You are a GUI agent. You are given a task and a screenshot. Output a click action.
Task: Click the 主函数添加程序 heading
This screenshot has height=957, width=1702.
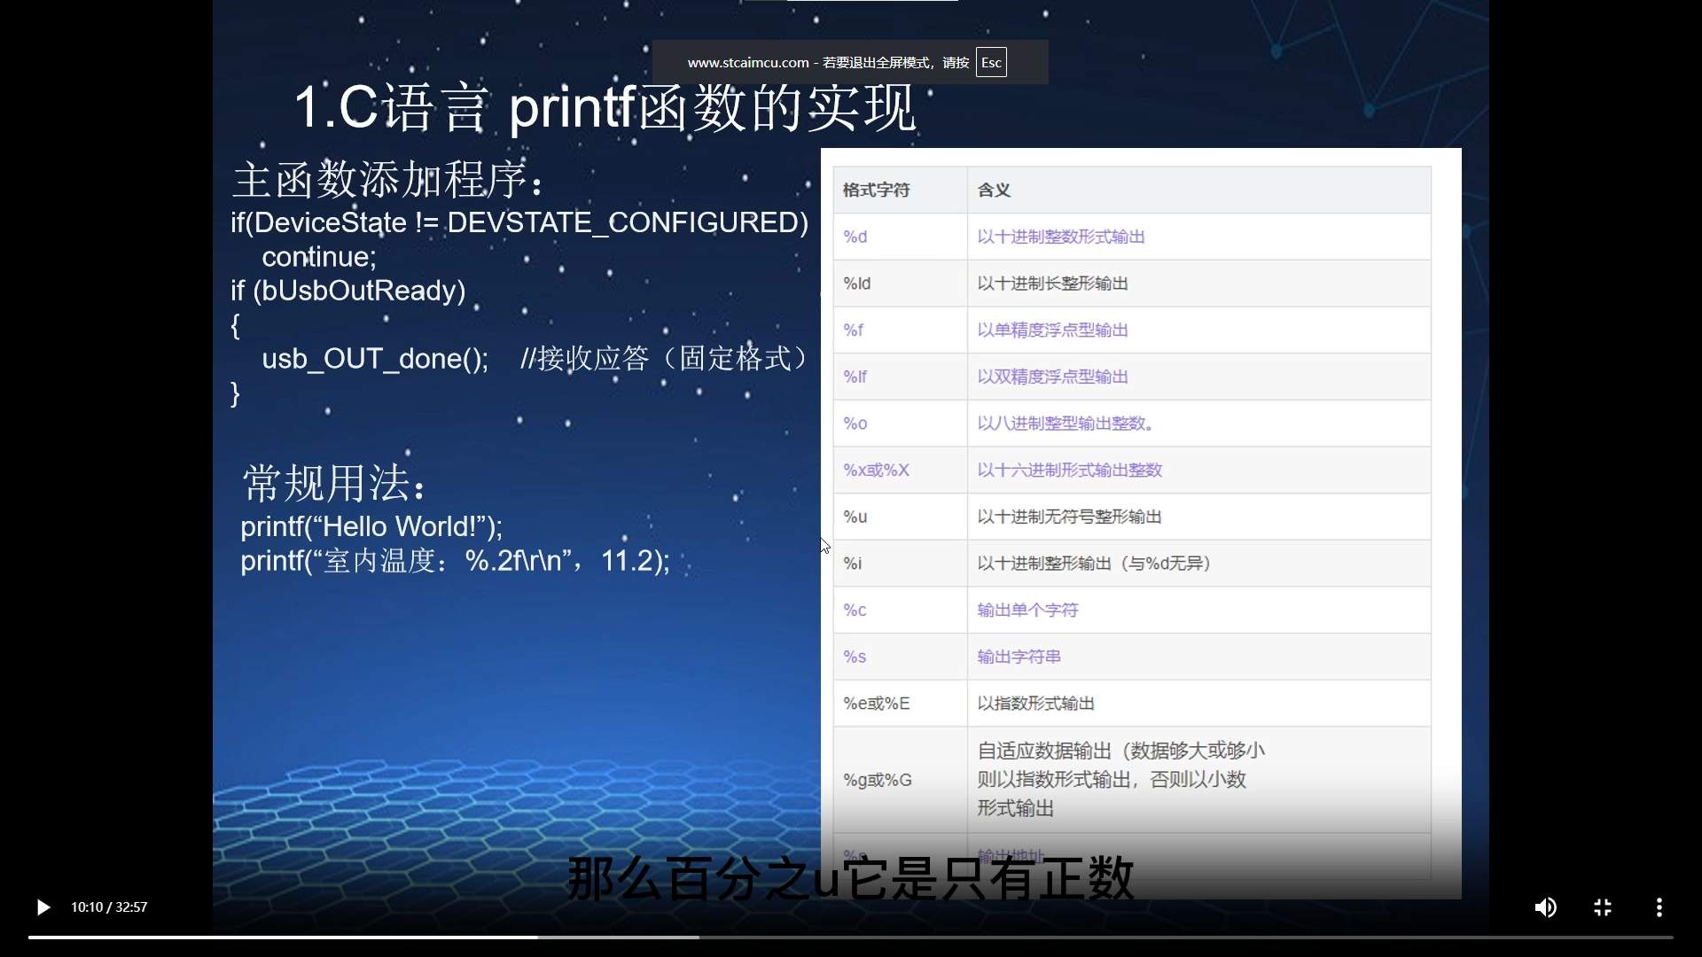(388, 179)
